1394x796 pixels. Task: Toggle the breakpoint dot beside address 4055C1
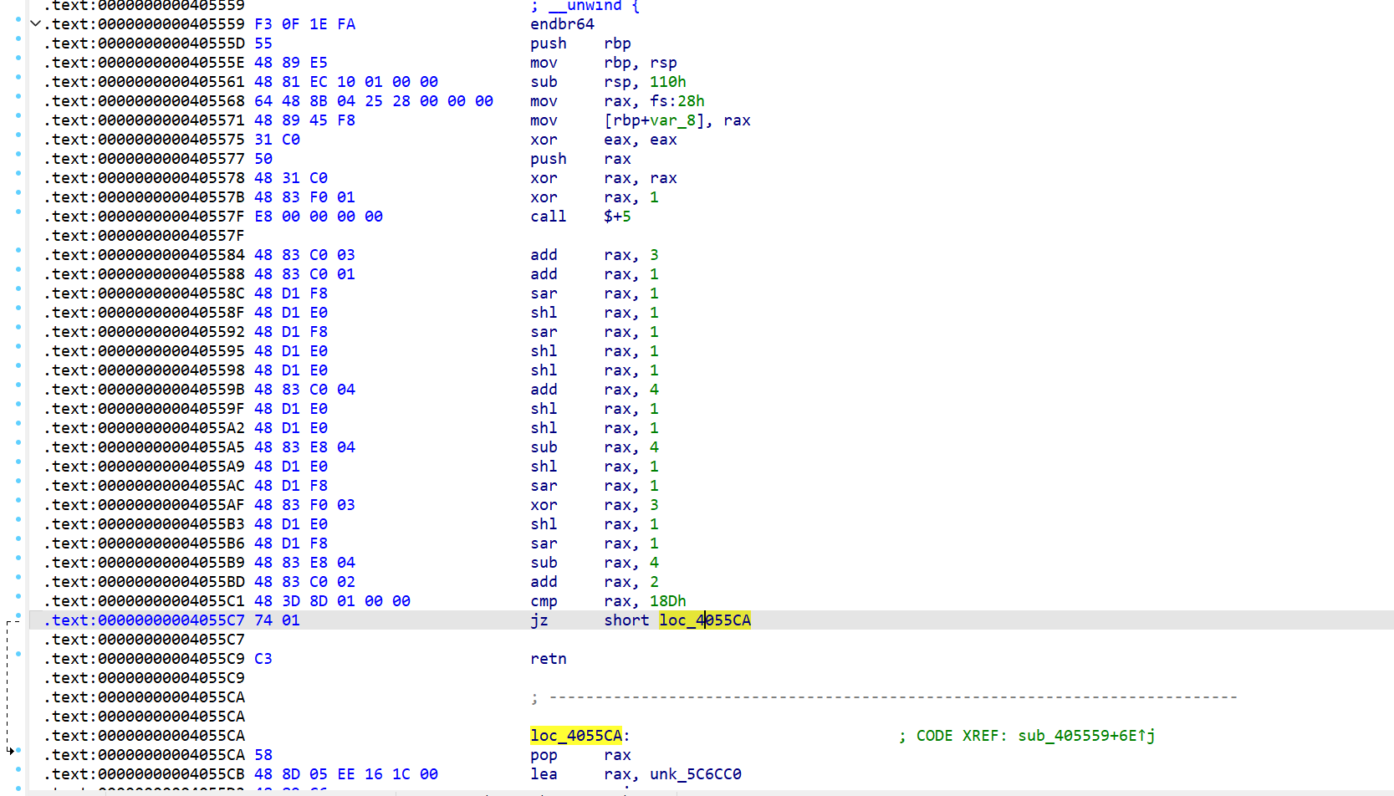click(18, 596)
